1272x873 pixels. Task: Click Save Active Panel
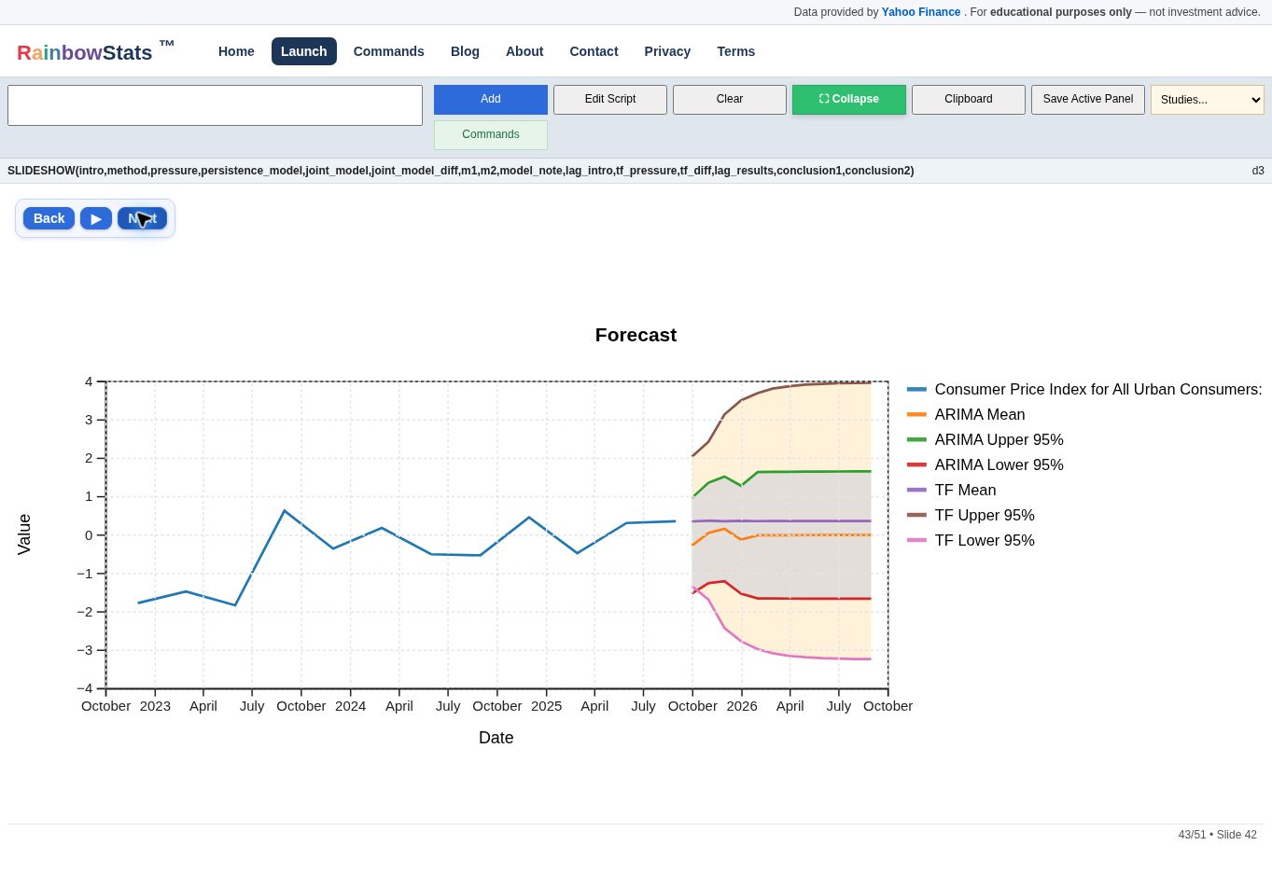click(1088, 99)
